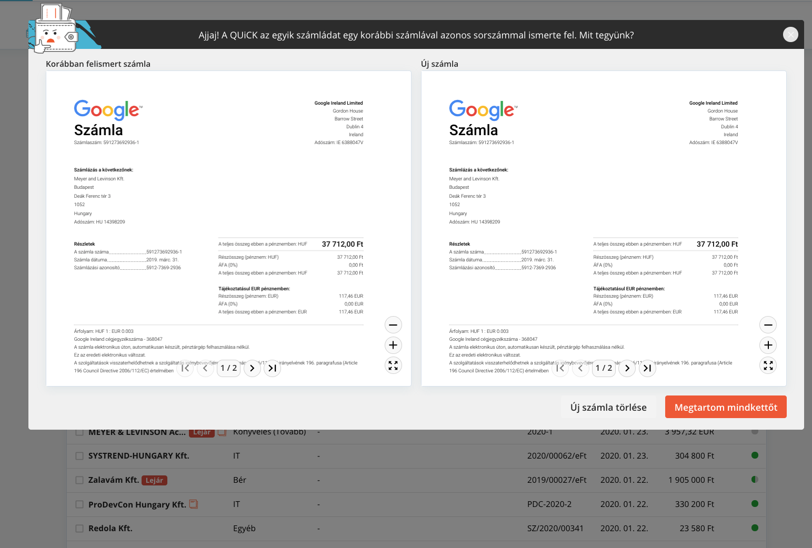Click the new invoice document preview

pos(604,228)
